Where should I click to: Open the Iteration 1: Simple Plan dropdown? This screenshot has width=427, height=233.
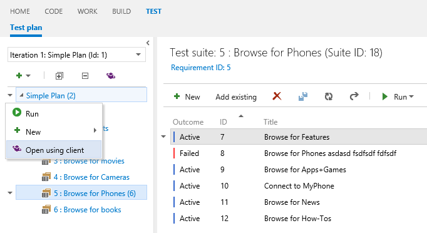click(76, 54)
